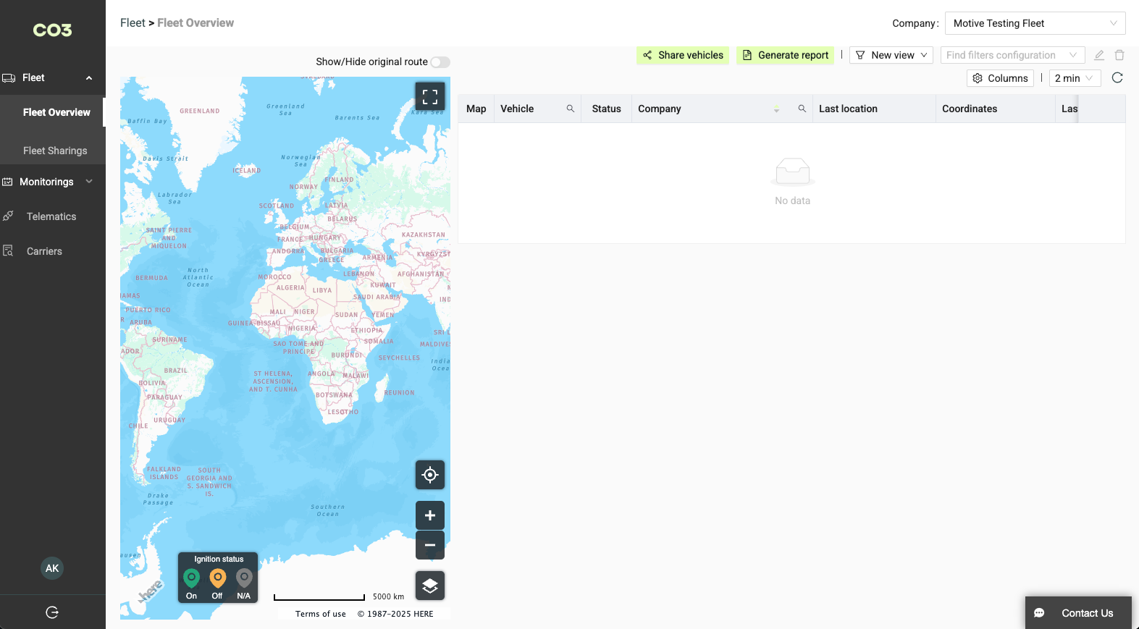Search in the Vehicle column
This screenshot has width=1139, height=629.
click(570, 109)
